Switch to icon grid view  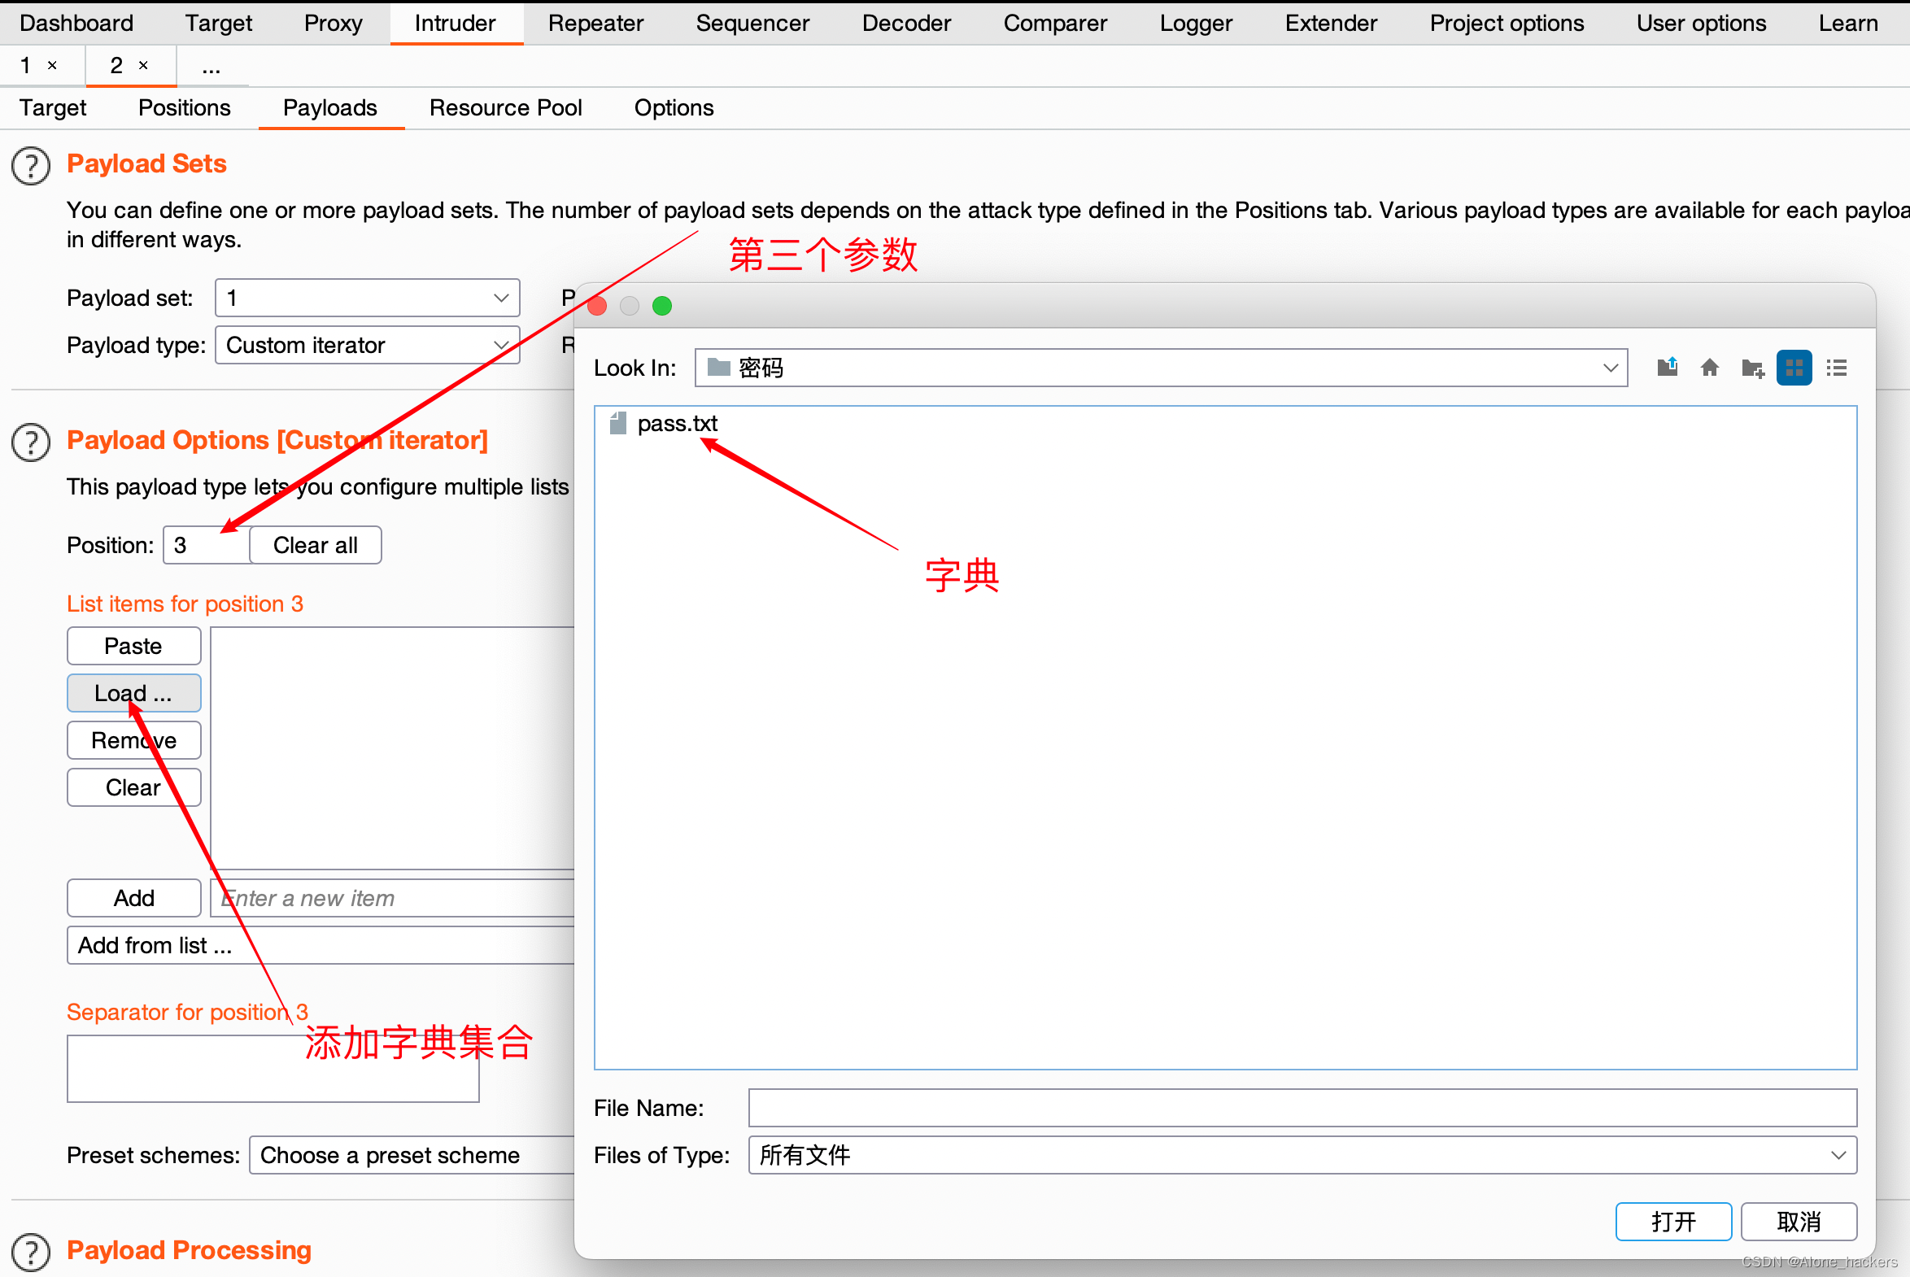[1794, 368]
